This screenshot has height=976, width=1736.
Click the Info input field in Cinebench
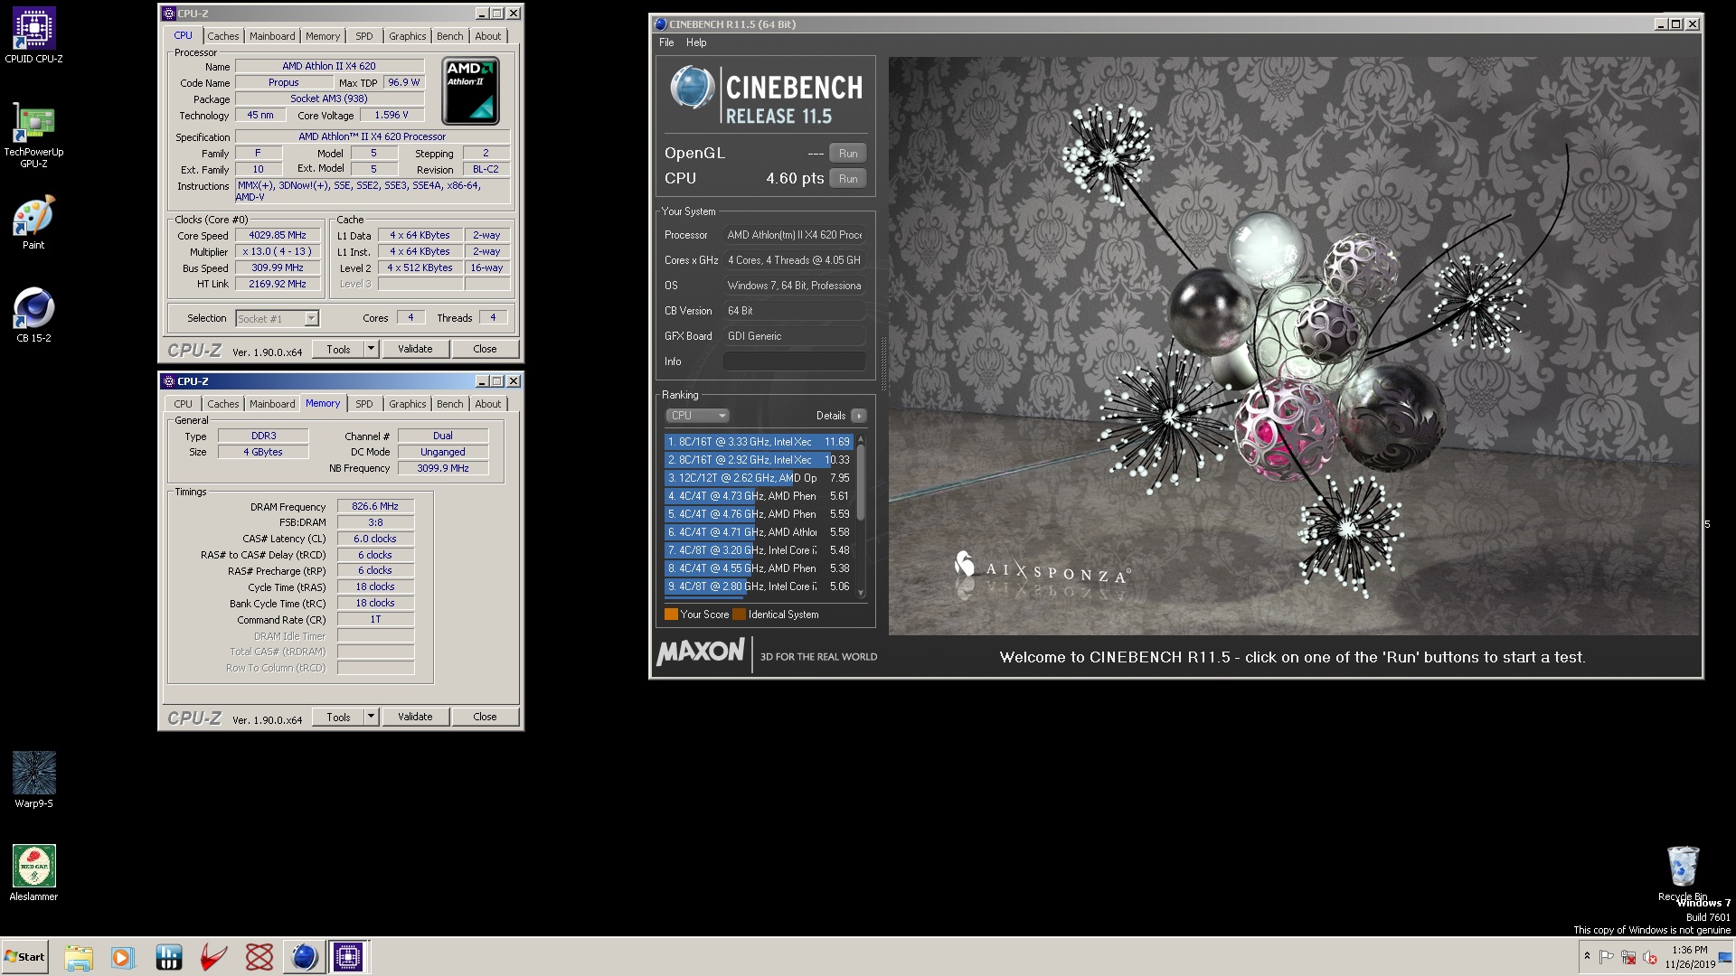pos(795,361)
